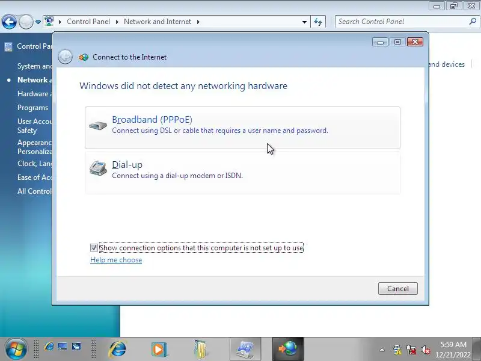The height and width of the screenshot is (361, 481).
Task: Maximize the Connect to the Internet dialog
Action: click(x=397, y=42)
